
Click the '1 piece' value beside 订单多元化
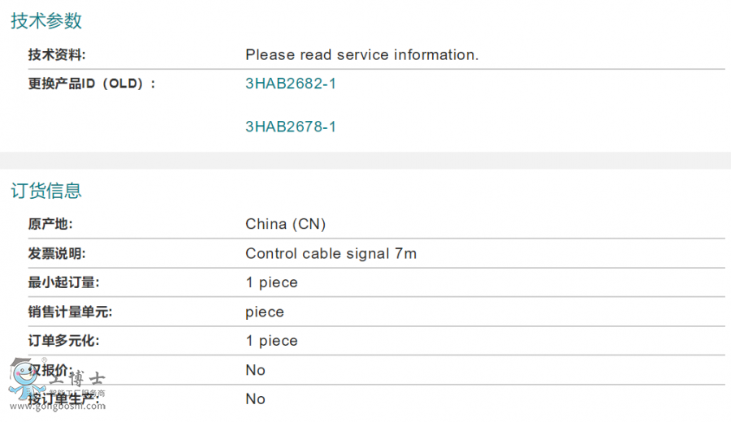[x=271, y=342]
